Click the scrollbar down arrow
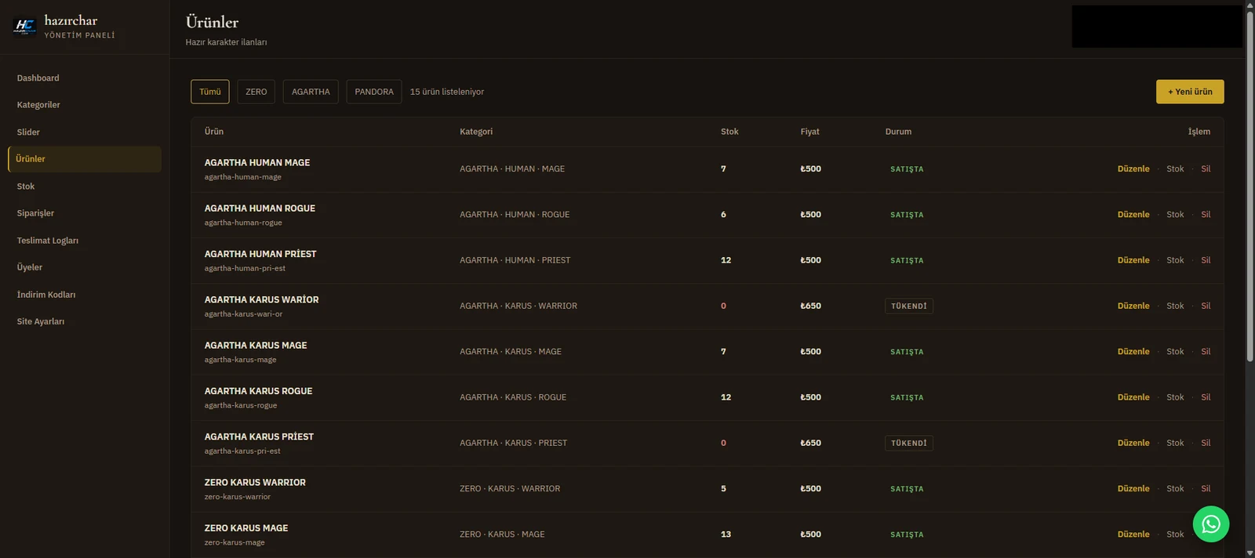The image size is (1255, 558). click(x=1250, y=553)
